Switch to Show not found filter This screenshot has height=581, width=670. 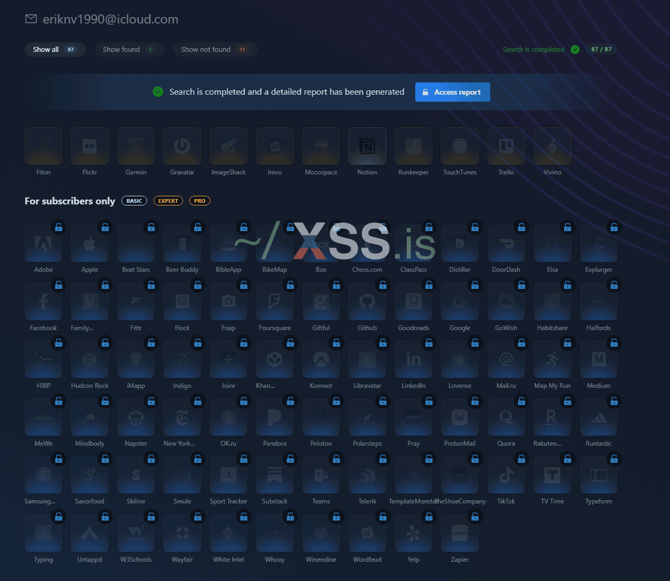(215, 49)
